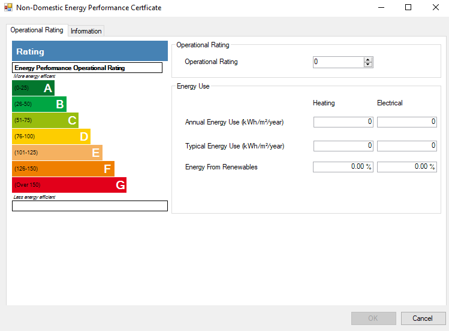Select Energy From Renewables Heating percentage field
449x331 pixels.
(x=343, y=167)
